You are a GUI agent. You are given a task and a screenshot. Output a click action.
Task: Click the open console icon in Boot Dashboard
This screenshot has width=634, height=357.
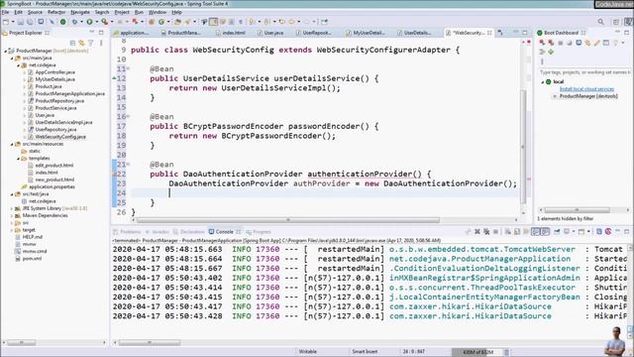pyautogui.click(x=579, y=43)
